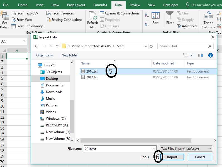Viewport: 222px width, 167px height.
Task: Open dialog help question mark
Action: click(211, 55)
